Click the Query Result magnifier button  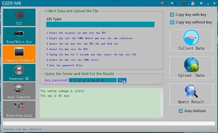pyautogui.click(x=191, y=94)
